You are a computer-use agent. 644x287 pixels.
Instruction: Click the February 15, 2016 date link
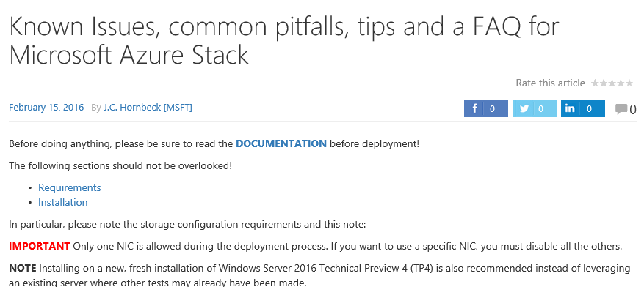[x=46, y=108]
